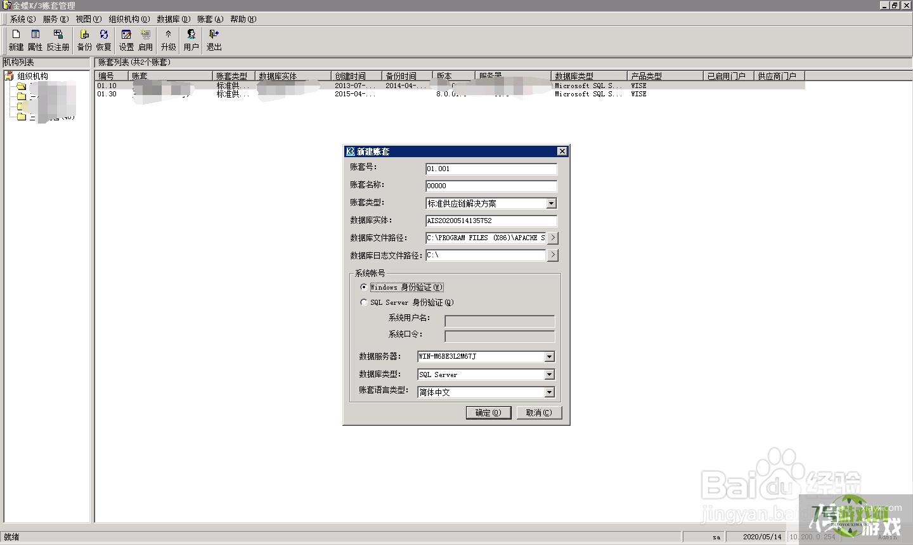The image size is (913, 545).
Task: Click the 退出 exit icon
Action: pos(214,40)
